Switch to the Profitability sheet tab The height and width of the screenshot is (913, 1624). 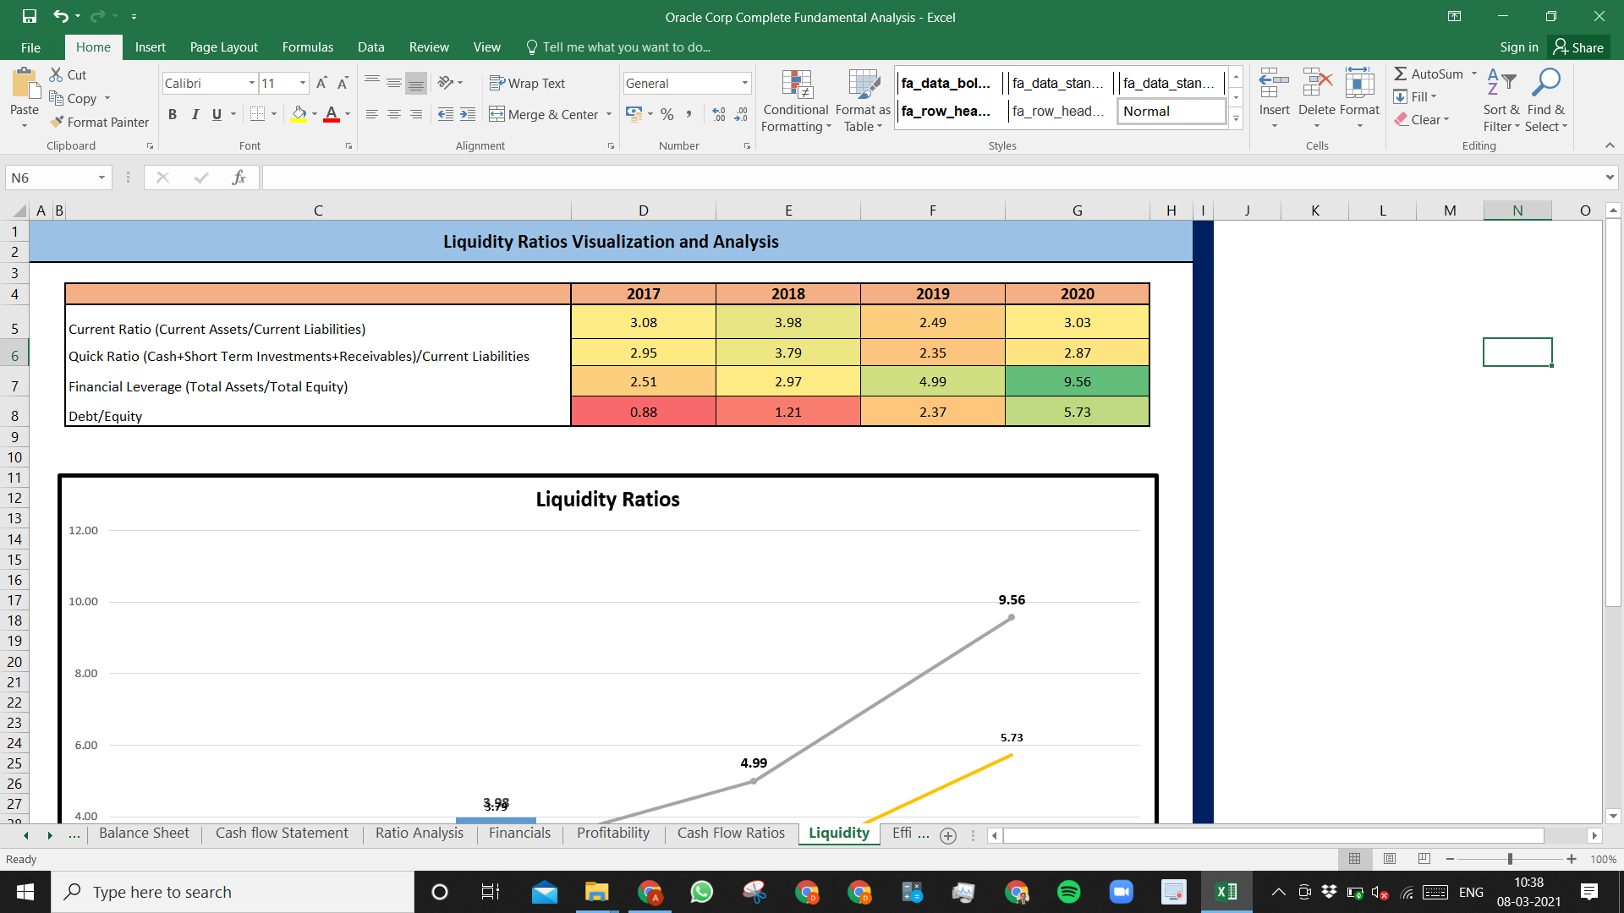click(x=613, y=834)
